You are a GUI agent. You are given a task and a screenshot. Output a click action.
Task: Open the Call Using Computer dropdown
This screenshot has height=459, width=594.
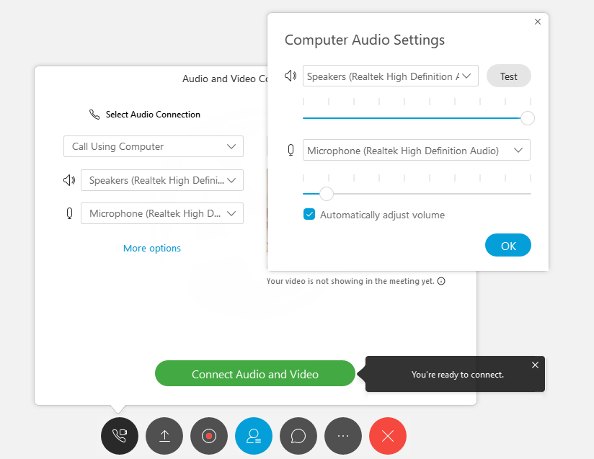153,146
